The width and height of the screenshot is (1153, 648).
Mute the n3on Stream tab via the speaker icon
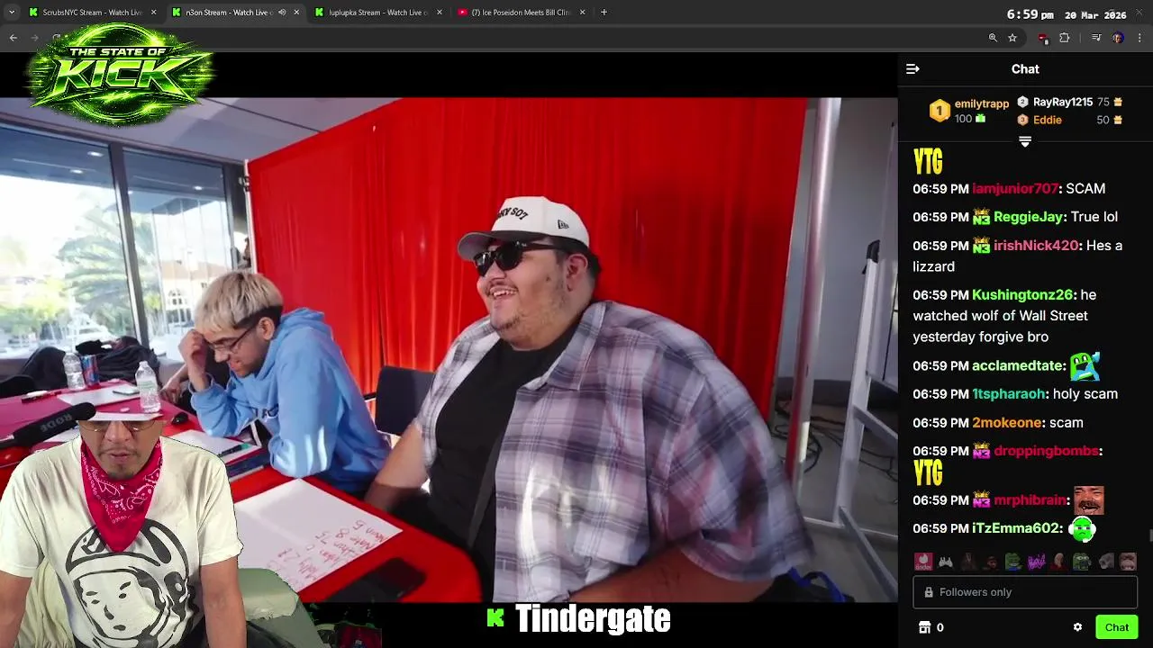[x=282, y=13]
